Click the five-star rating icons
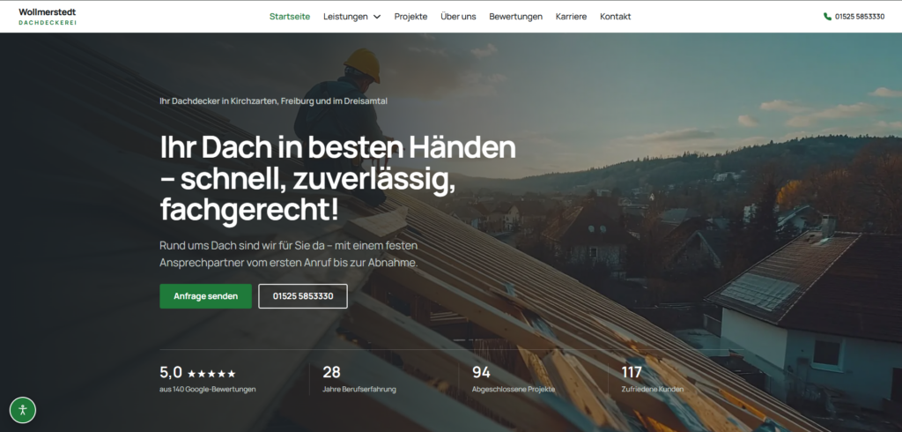The width and height of the screenshot is (902, 432). click(211, 374)
